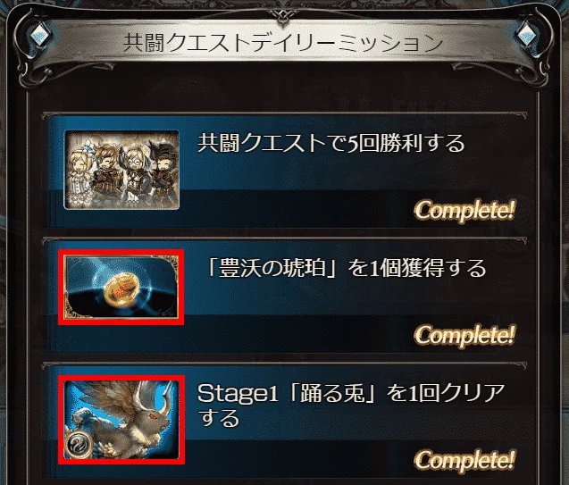Select Stage1「踊る兎」mission text

coord(351,406)
